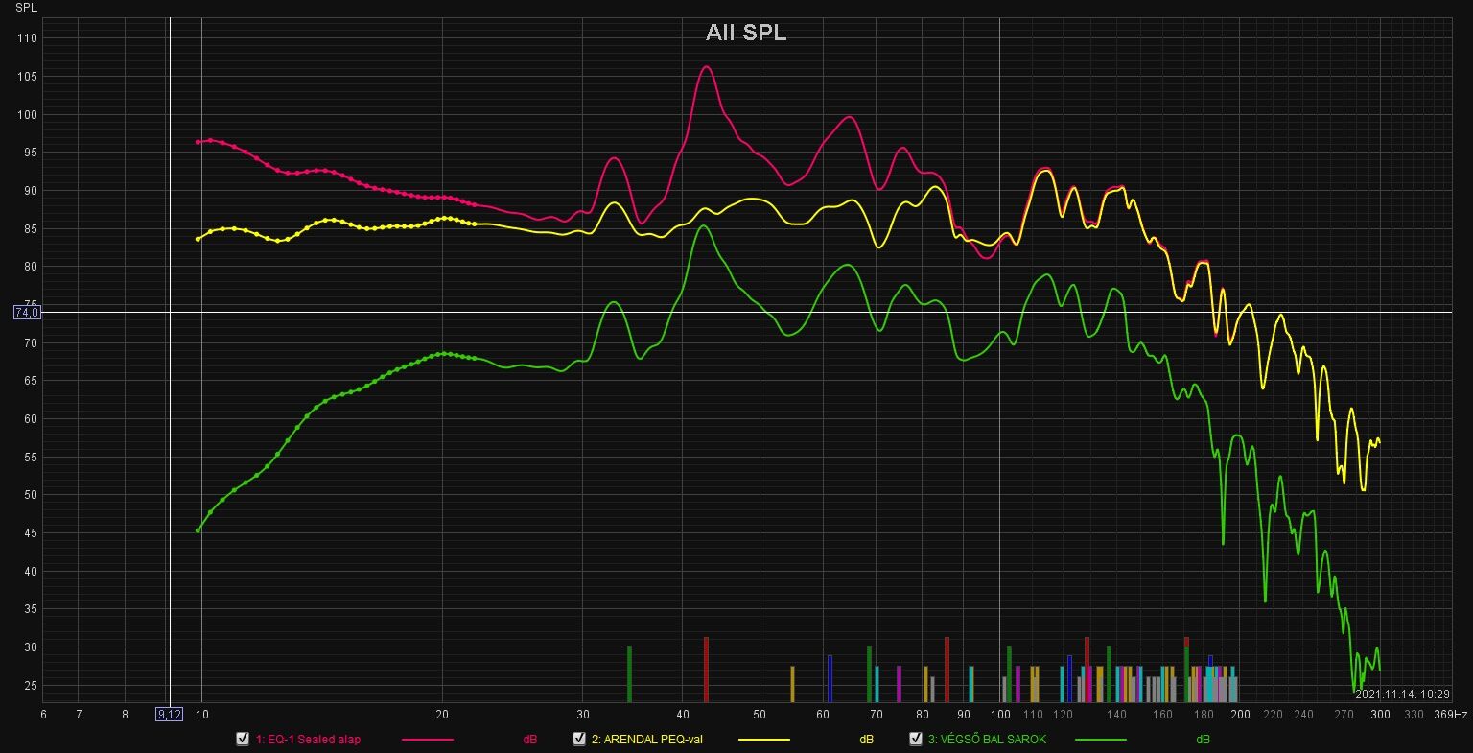Uncheck the EQ-1 Sealed alap trace checkbox
The height and width of the screenshot is (753, 1473).
pos(243,739)
